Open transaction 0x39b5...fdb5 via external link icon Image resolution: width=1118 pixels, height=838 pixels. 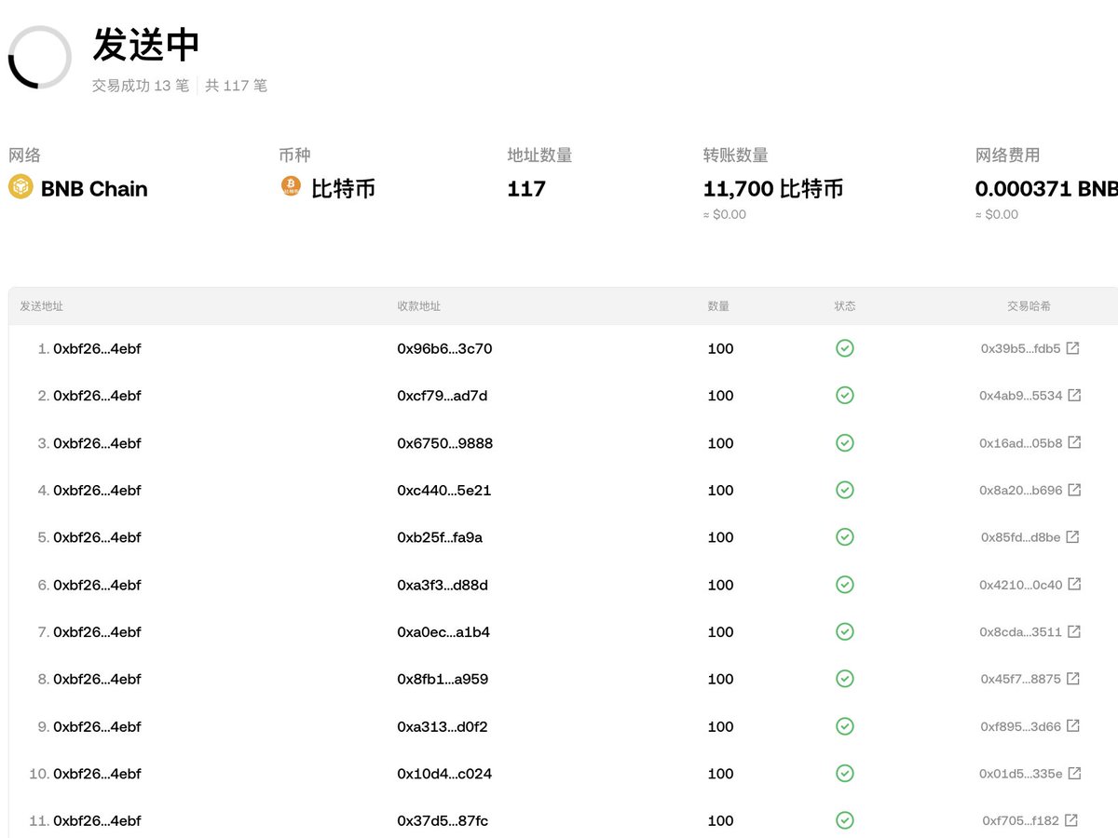coord(1076,347)
